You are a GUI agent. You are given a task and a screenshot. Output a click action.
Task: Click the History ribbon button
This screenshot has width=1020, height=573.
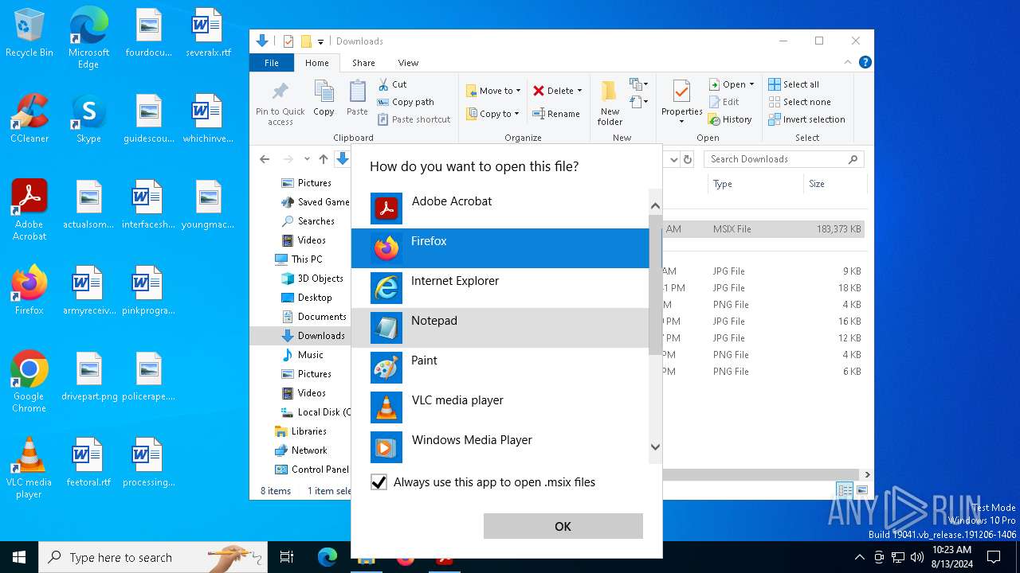pos(731,119)
